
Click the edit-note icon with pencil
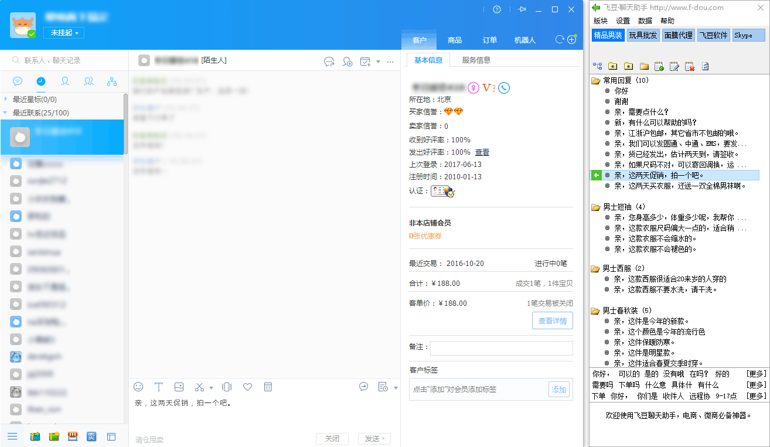tap(674, 66)
